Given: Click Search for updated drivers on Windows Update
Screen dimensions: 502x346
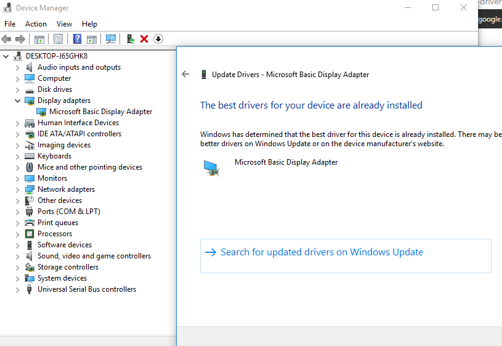Looking at the screenshot, I should tap(346, 256).
